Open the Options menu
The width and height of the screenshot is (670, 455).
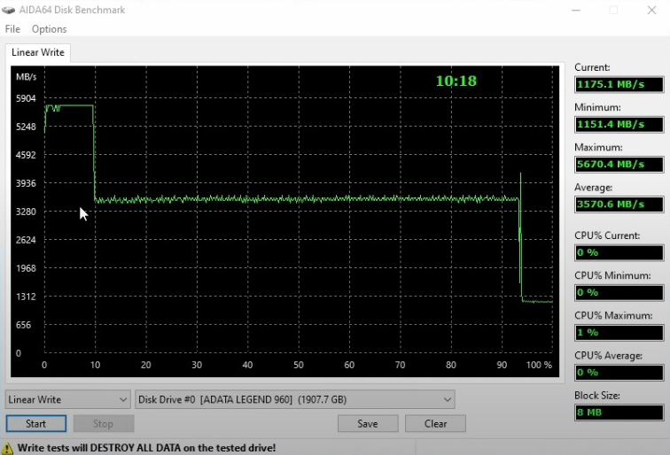pyautogui.click(x=49, y=29)
